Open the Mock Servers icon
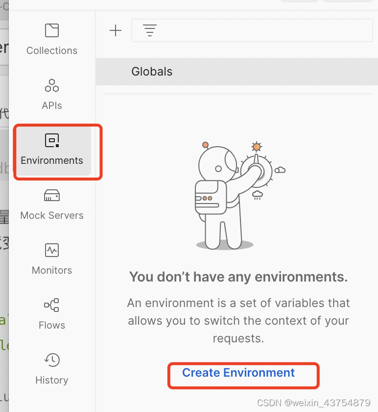The width and height of the screenshot is (378, 412). coord(52,195)
